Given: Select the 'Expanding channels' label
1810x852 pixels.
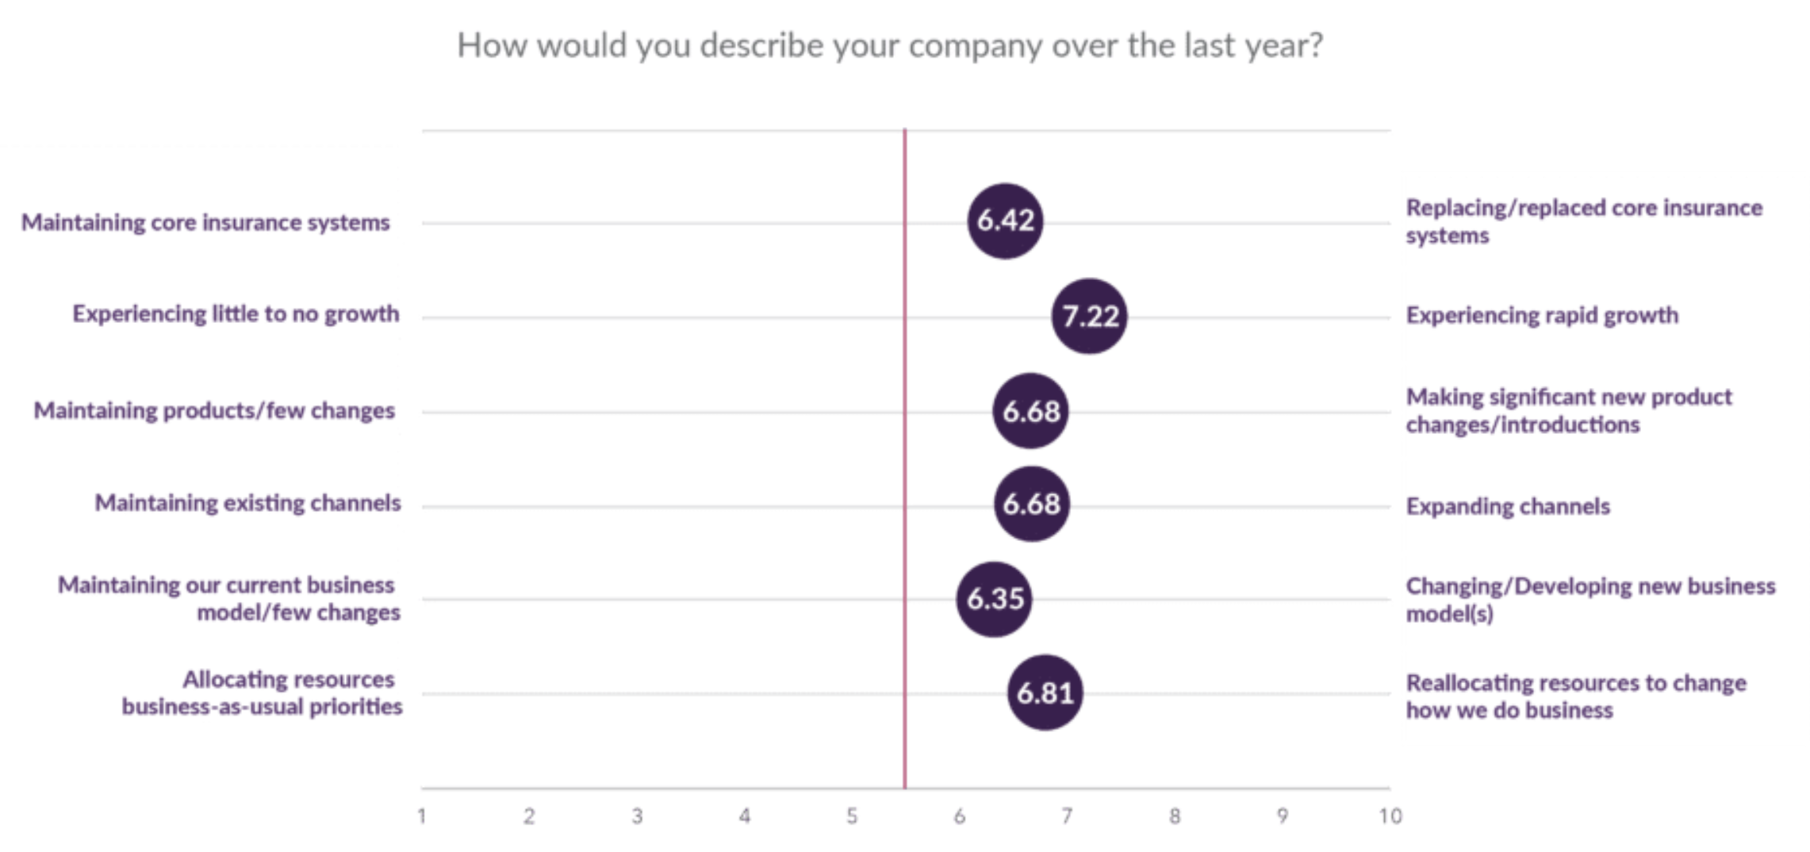Looking at the screenshot, I should [x=1508, y=506].
